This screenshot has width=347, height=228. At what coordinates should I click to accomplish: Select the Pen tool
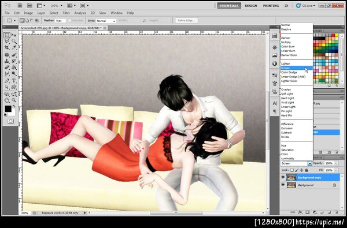coord(7,81)
